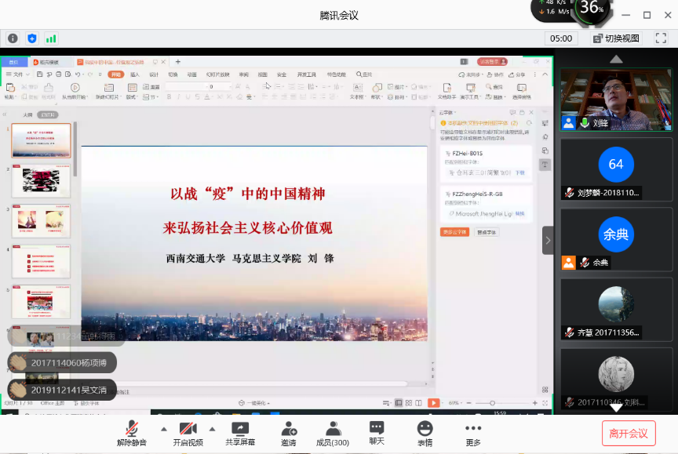Open members list 成员(300)
This screenshot has width=678, height=454.
[x=333, y=434]
